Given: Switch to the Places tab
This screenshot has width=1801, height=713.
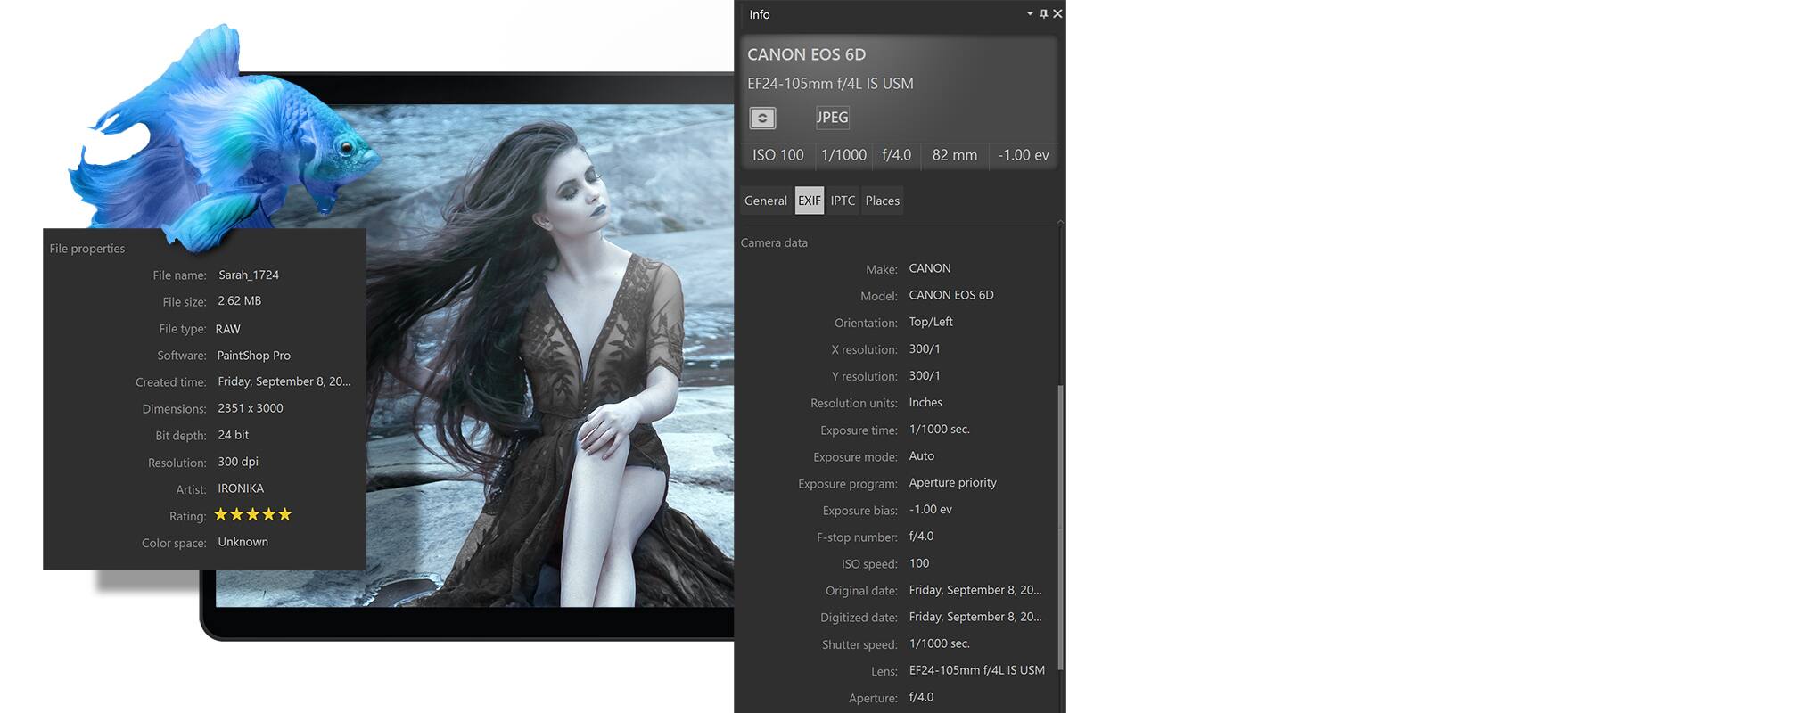Looking at the screenshot, I should pos(883,201).
